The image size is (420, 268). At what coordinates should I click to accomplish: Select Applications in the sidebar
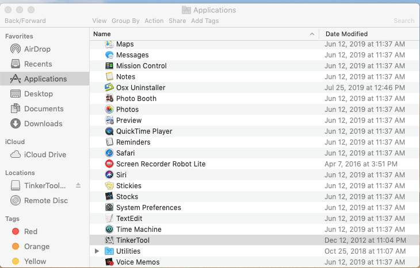pyautogui.click(x=44, y=79)
